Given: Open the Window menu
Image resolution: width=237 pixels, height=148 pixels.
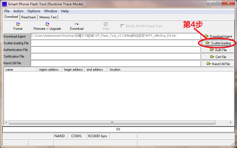Looking at the screenshot, I should tap(51, 11).
